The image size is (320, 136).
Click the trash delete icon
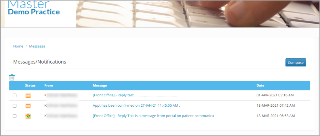(x=12, y=77)
